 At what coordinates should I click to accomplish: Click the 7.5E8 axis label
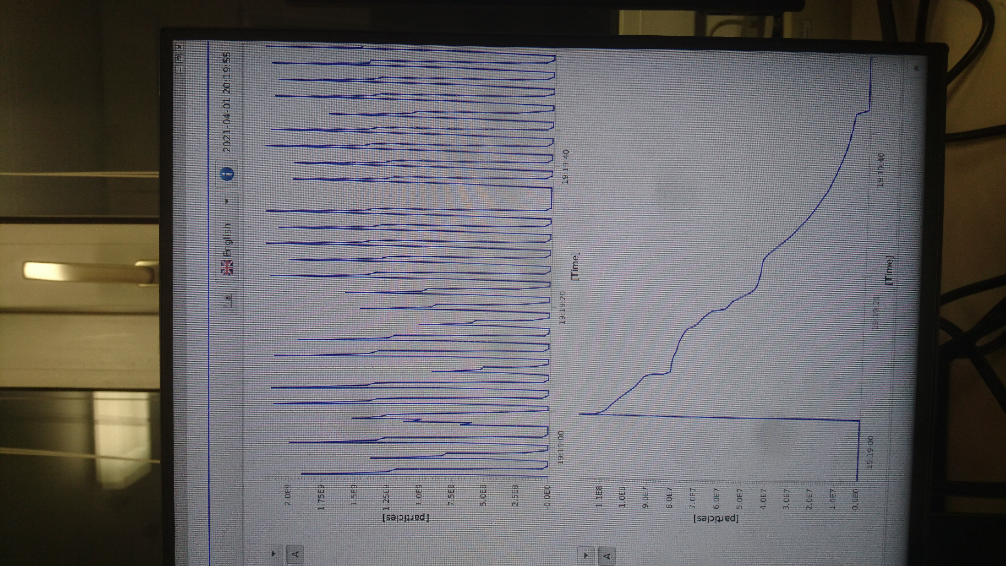451,495
